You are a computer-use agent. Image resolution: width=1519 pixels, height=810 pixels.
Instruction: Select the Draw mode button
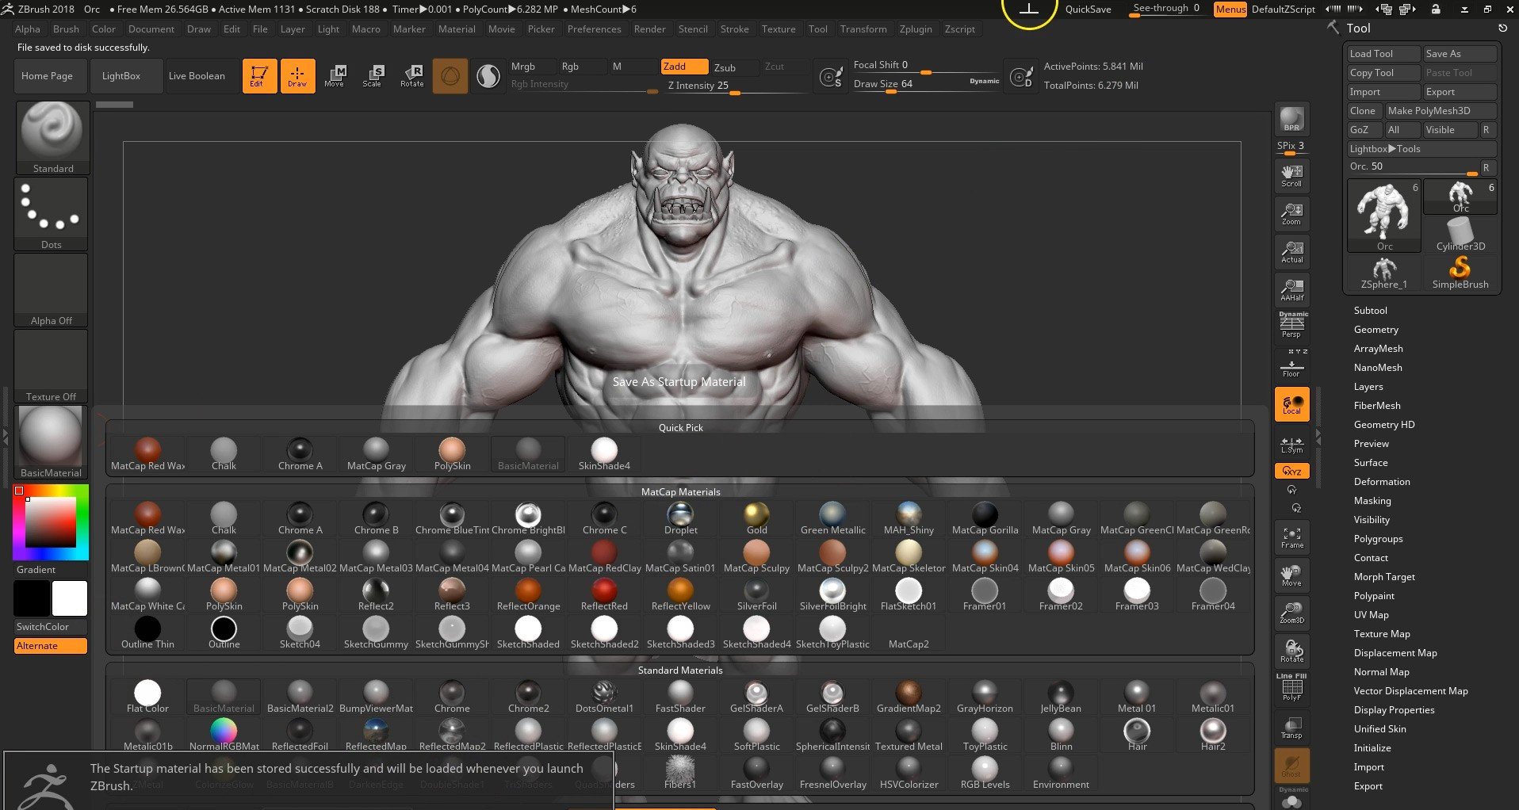pos(297,76)
